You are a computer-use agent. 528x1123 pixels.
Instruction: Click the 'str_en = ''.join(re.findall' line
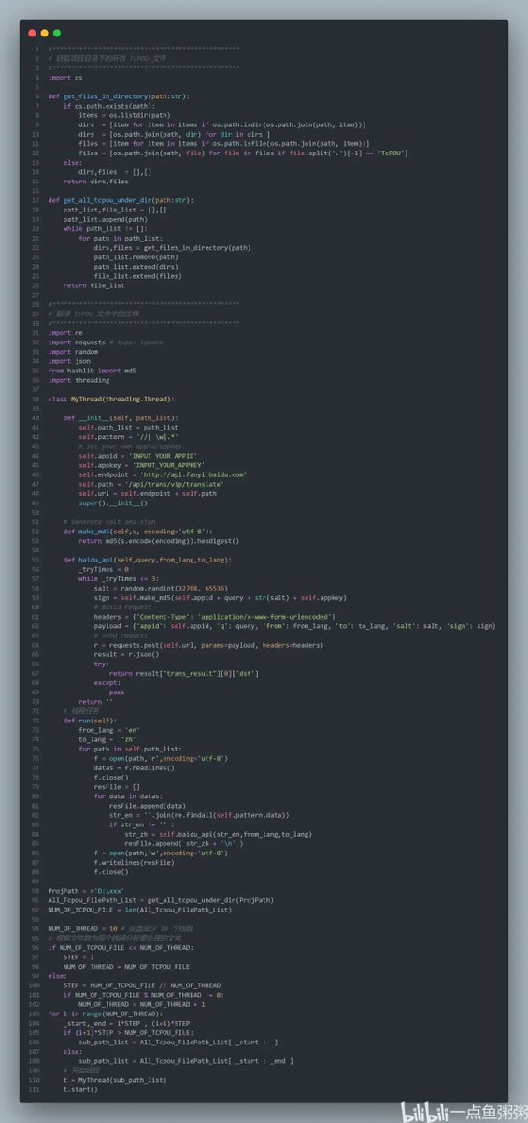199,816
